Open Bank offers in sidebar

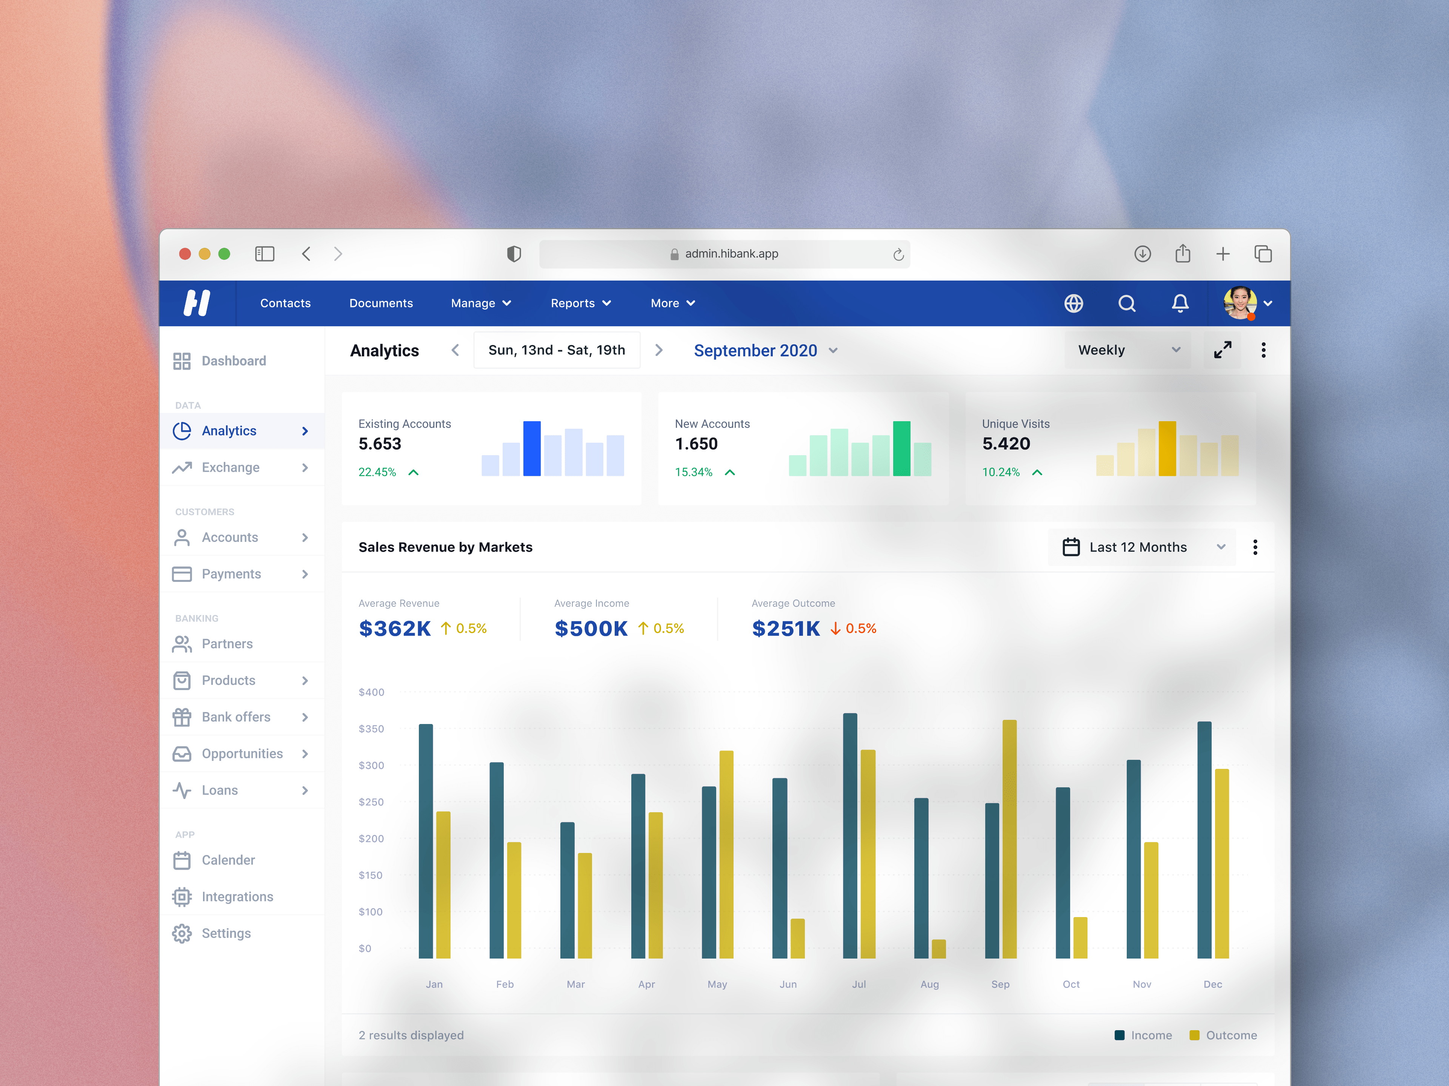coord(242,718)
